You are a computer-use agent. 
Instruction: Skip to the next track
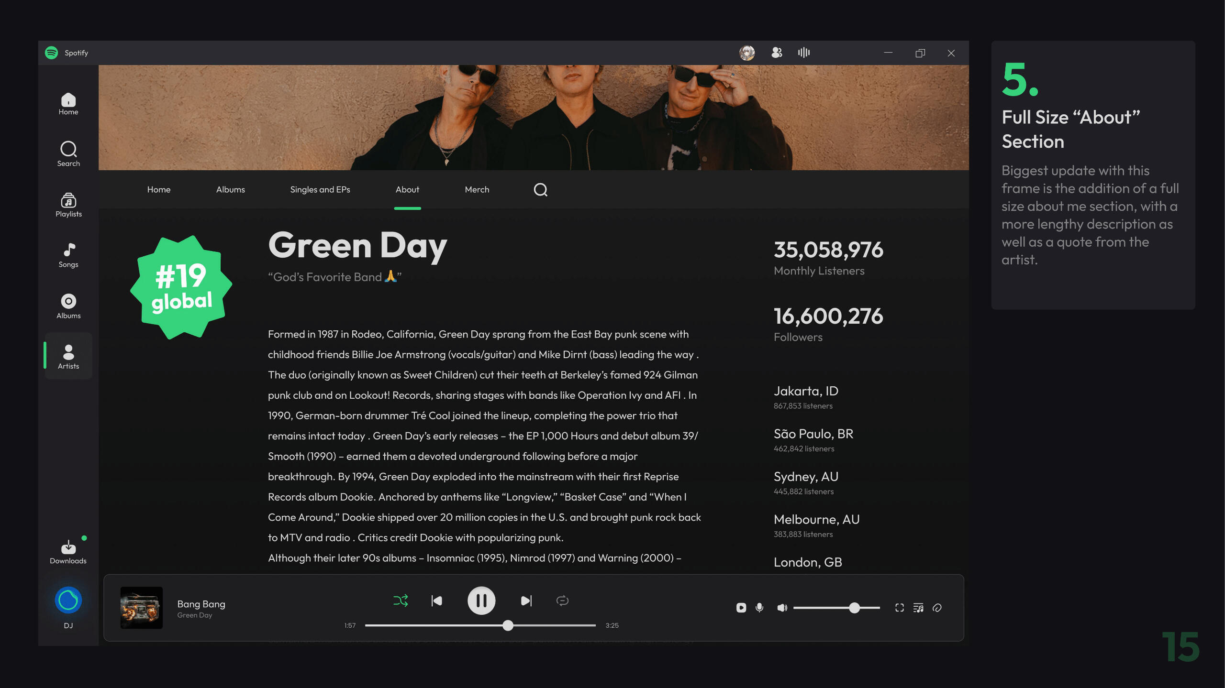click(526, 601)
